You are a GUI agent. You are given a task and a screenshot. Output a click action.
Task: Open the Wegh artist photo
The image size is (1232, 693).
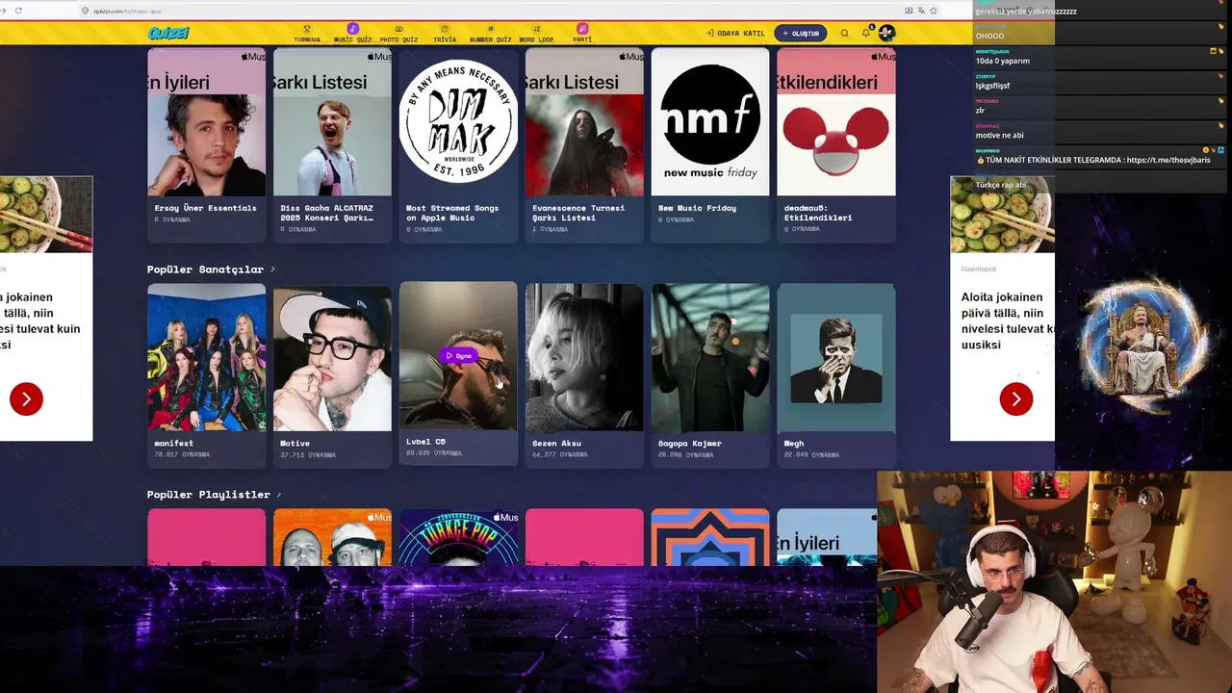[836, 357]
